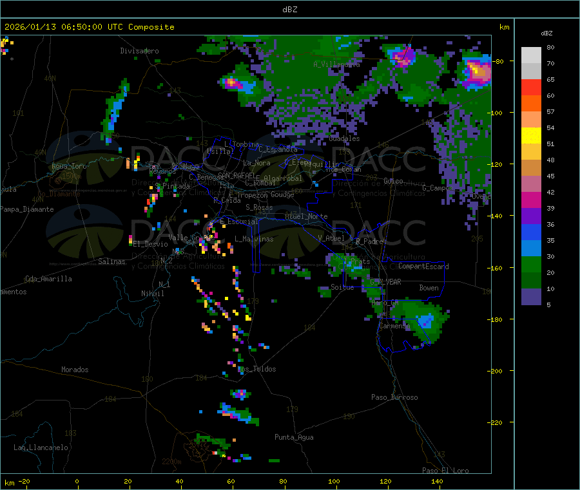Click the 100 tick on bottom axis
Screen dimensions: 580x490
334,482
